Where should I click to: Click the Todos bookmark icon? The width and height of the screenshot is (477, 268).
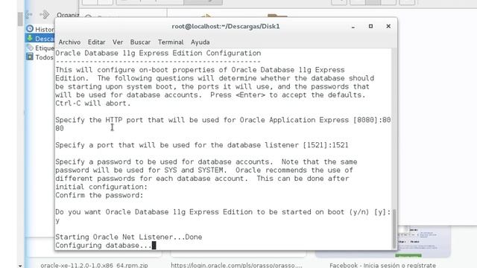pyautogui.click(x=30, y=57)
